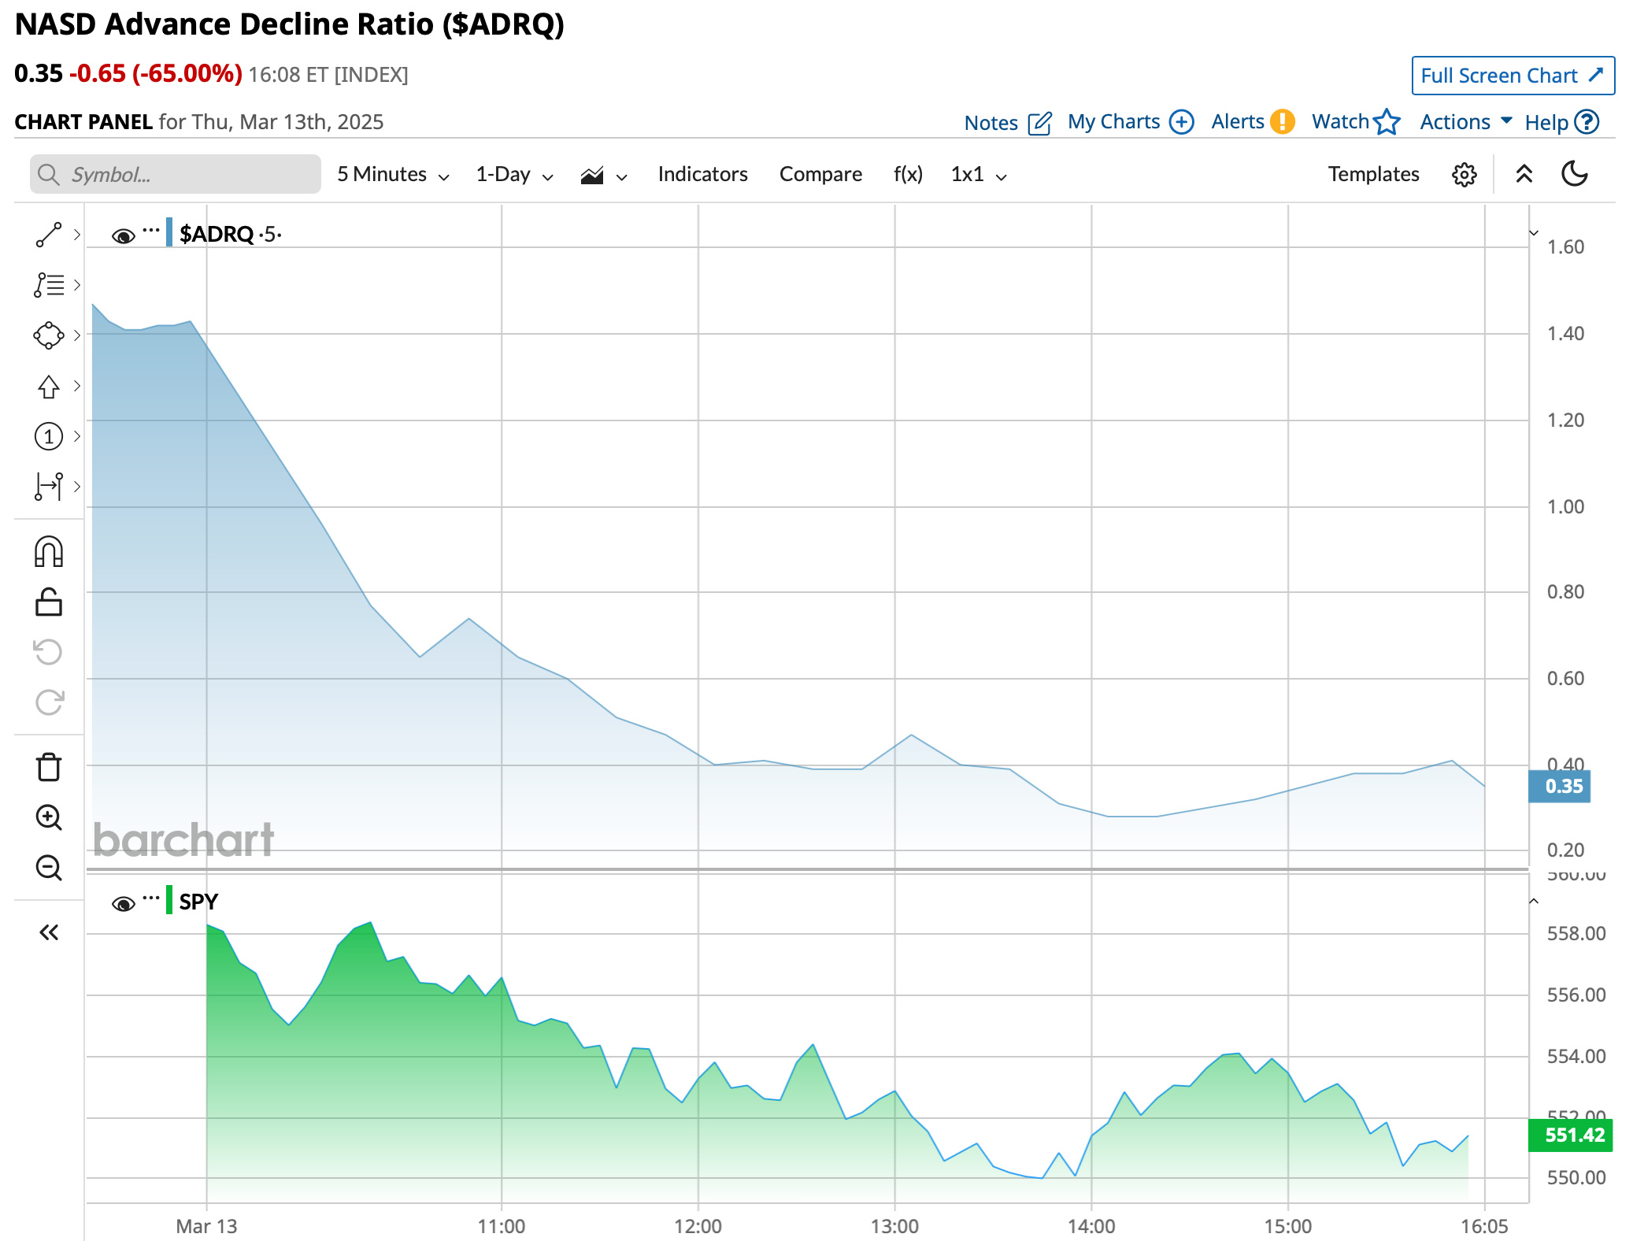The width and height of the screenshot is (1633, 1241).
Task: Click the trash can delete drawings icon
Action: (x=49, y=767)
